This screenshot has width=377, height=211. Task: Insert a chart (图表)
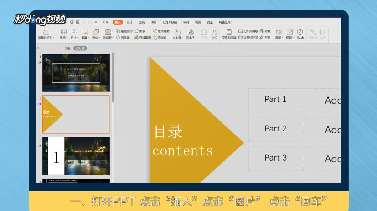click(x=140, y=31)
